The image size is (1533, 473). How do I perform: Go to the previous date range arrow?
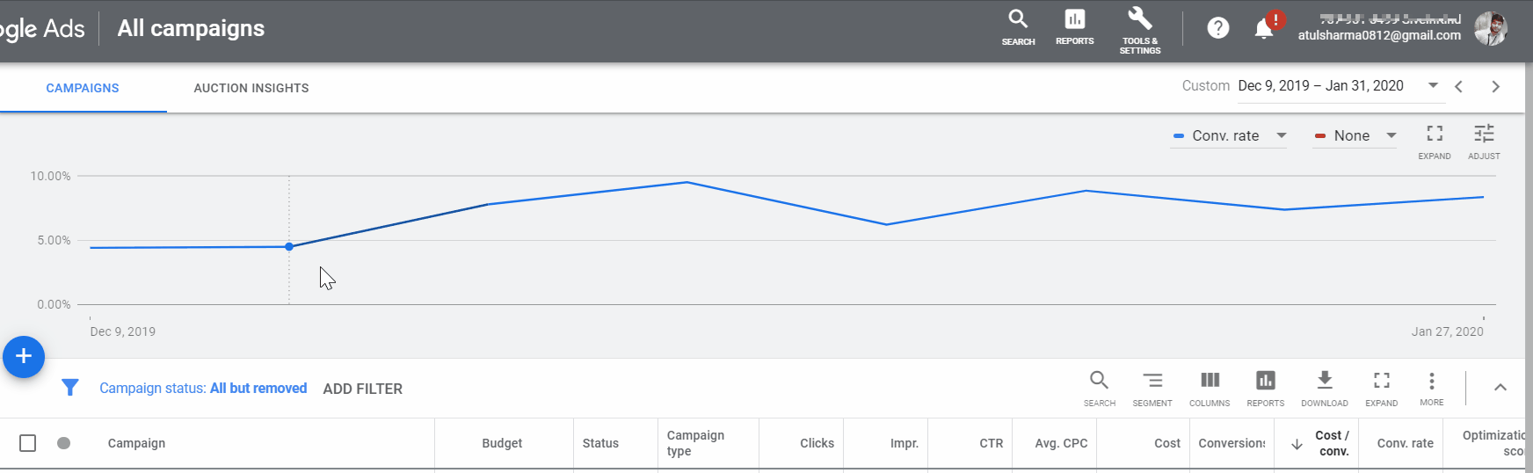point(1459,86)
